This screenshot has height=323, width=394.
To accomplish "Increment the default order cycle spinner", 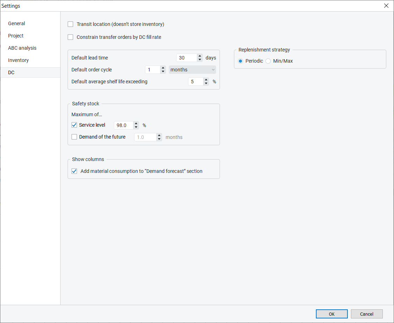I will [163, 68].
